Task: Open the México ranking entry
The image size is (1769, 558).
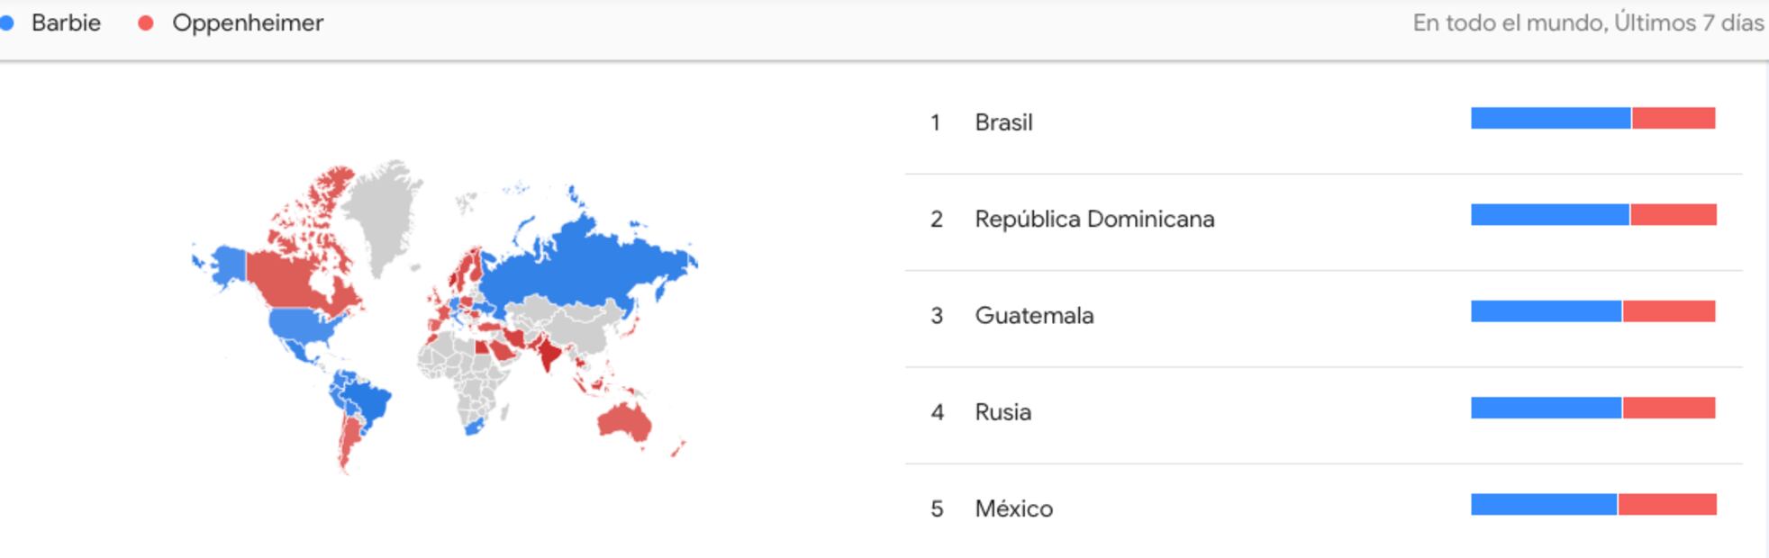Action: click(1013, 508)
